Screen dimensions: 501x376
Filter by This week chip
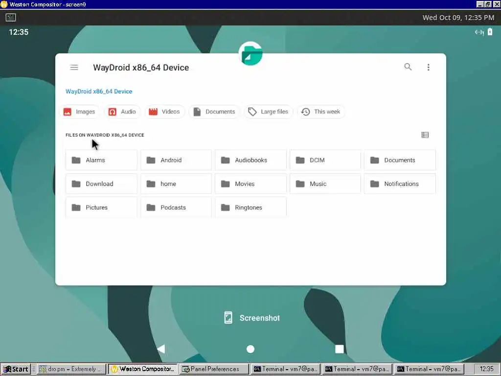(x=321, y=112)
